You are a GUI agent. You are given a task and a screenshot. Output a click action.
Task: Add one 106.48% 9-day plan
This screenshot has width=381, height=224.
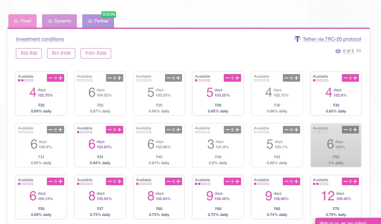238,181
